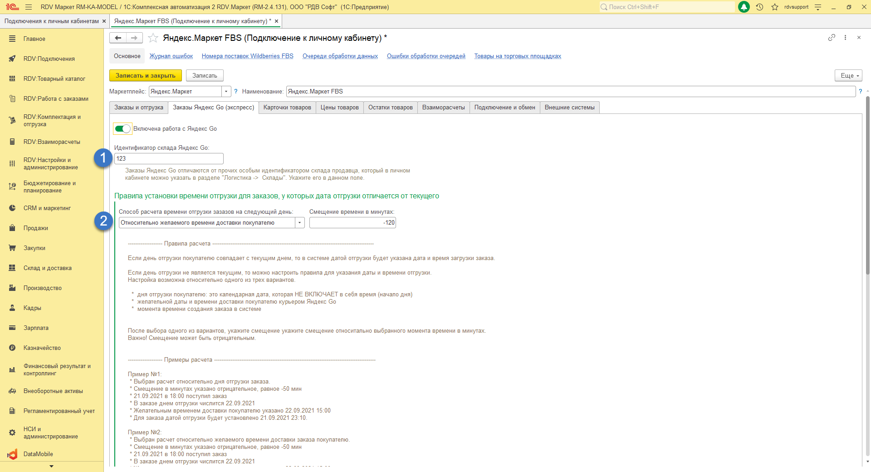Expand the Маркетплейс dropdown arrow

(226, 92)
